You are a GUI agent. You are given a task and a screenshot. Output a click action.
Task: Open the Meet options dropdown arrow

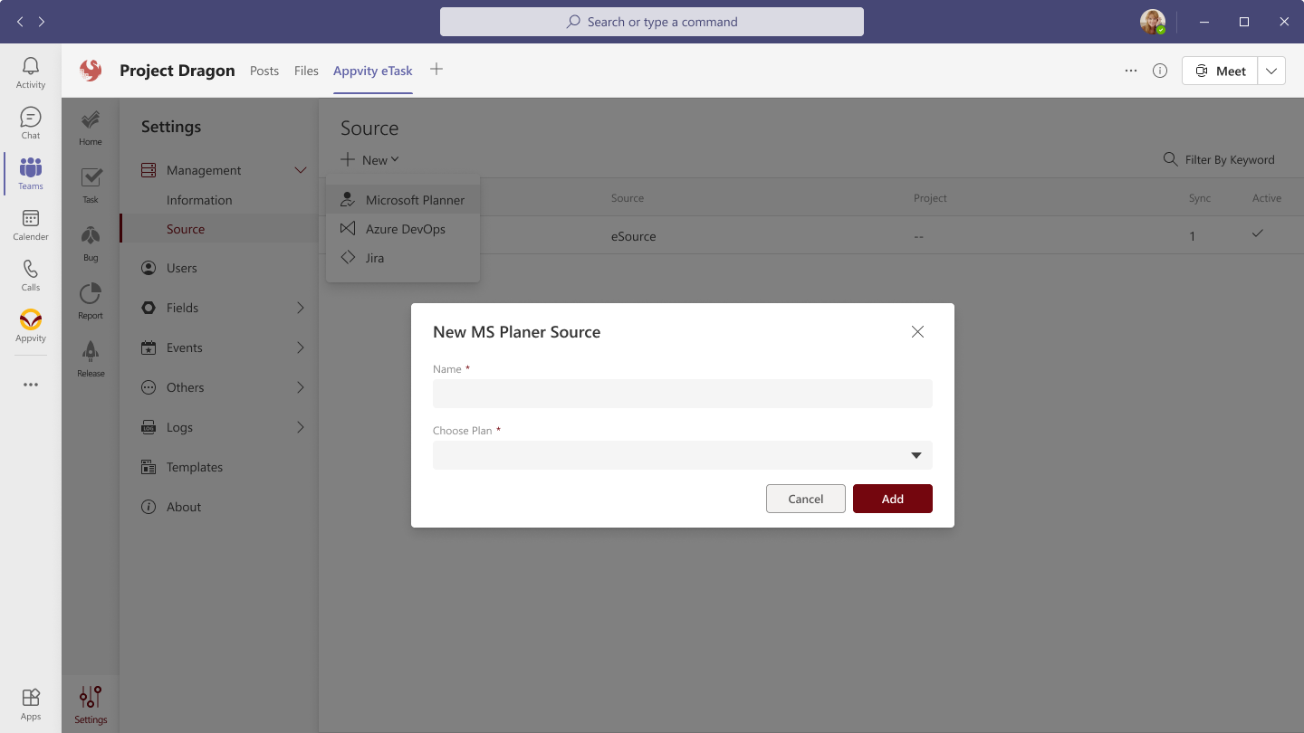coord(1271,71)
